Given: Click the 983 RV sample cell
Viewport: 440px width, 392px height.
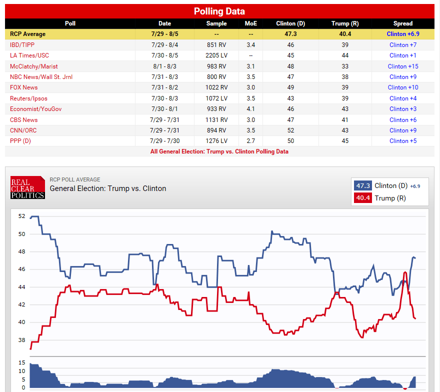Looking at the screenshot, I should coord(216,66).
